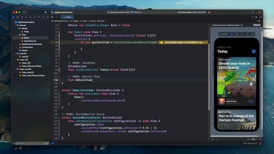Open the Report navigator icon
The image size is (274, 154).
point(48,17)
